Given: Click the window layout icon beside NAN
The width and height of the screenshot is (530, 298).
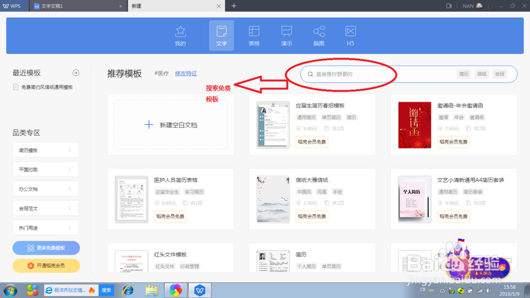Looking at the screenshot, I should tap(449, 6).
